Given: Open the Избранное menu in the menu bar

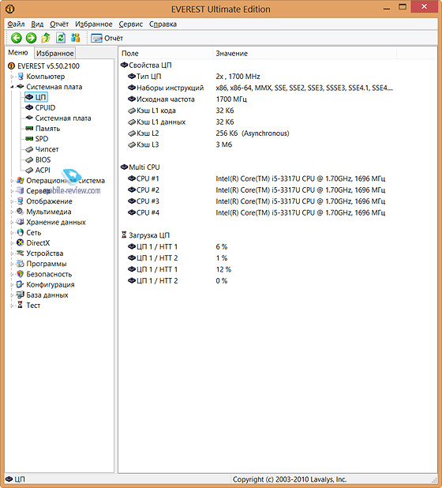Looking at the screenshot, I should tap(94, 24).
